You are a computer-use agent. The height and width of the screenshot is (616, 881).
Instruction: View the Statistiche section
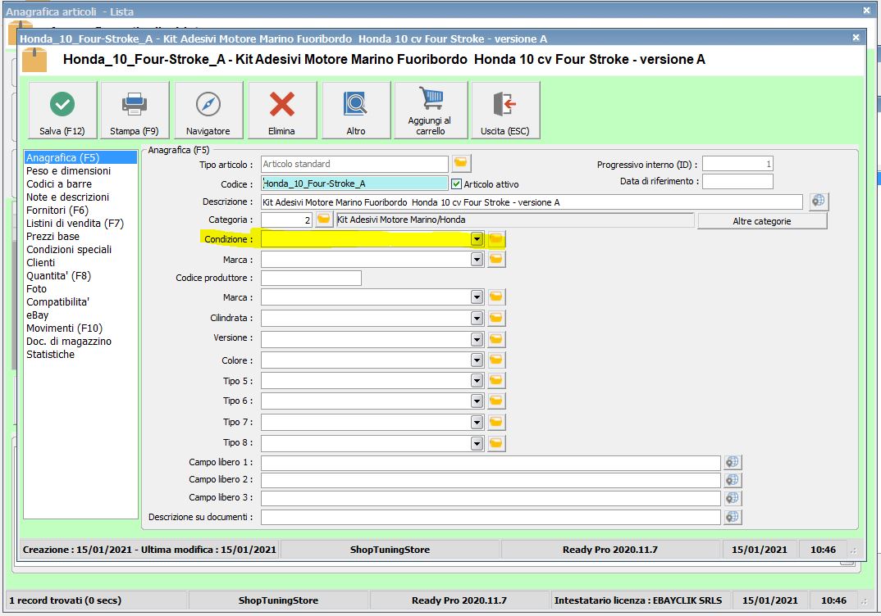[x=50, y=354]
